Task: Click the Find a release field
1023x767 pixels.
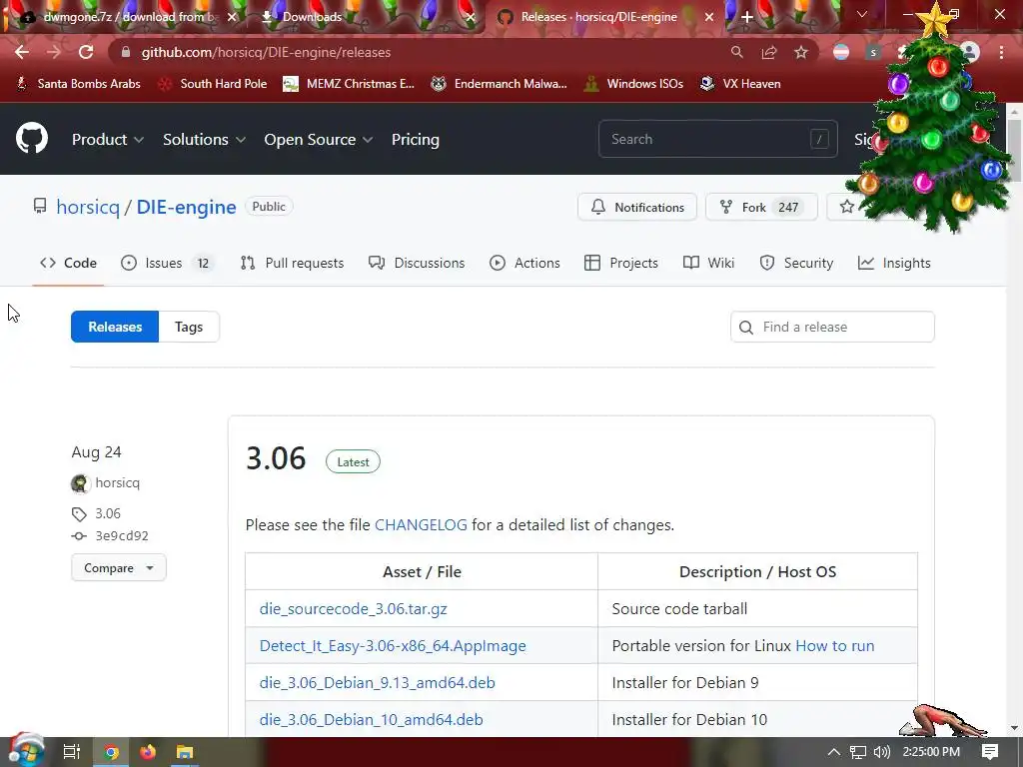Action: pos(832,327)
